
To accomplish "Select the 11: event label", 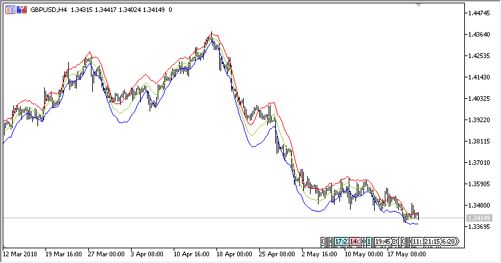I will pyautogui.click(x=417, y=242).
